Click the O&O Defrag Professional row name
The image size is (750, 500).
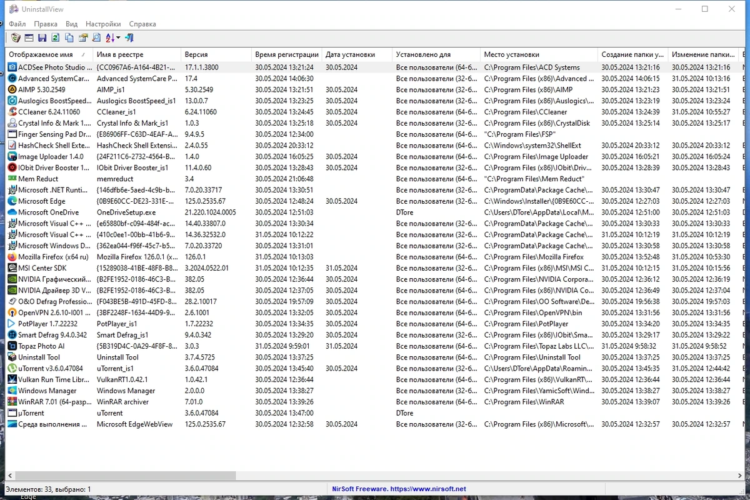pos(54,301)
